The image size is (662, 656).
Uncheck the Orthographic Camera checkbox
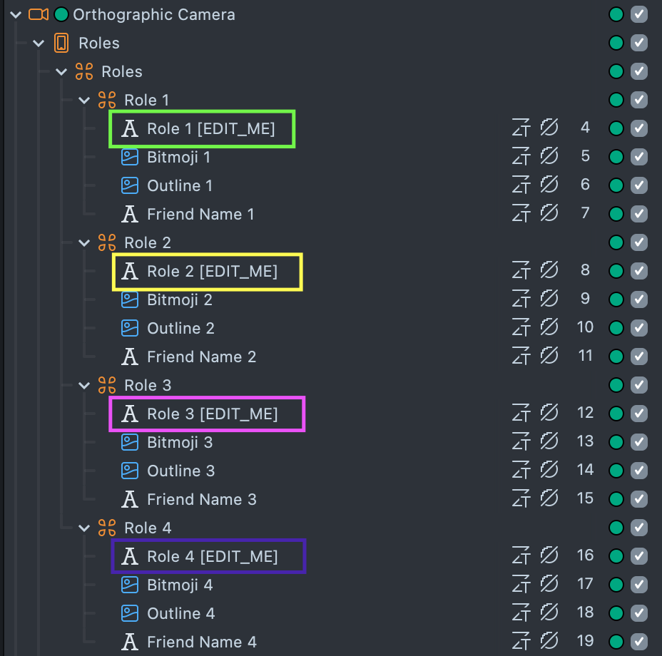[639, 14]
